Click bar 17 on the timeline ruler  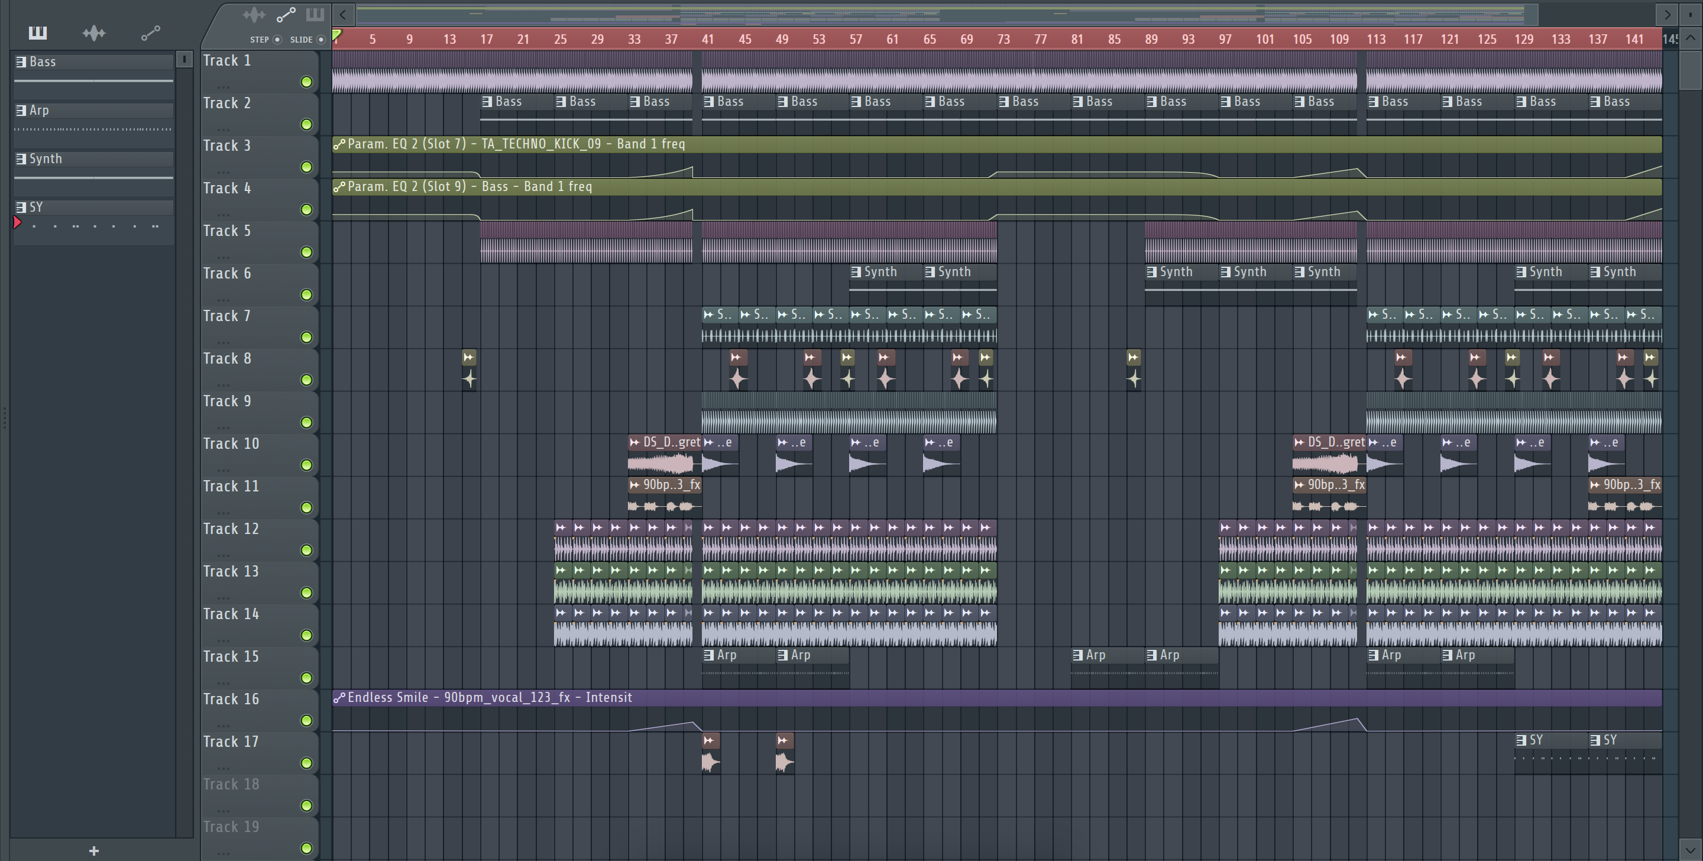pos(487,39)
